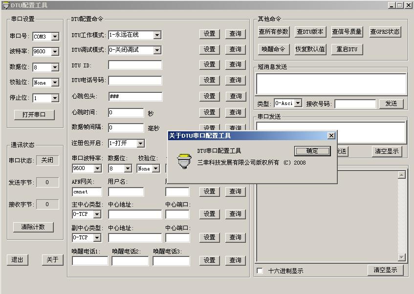The width and height of the screenshot is (414, 294).
Task: Click the 退出 button
Action: 17,260
